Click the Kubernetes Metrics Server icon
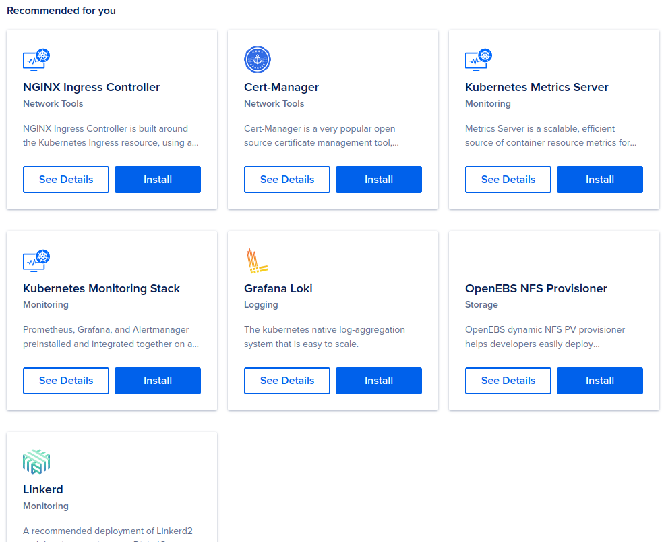This screenshot has width=664, height=542. coord(479,59)
